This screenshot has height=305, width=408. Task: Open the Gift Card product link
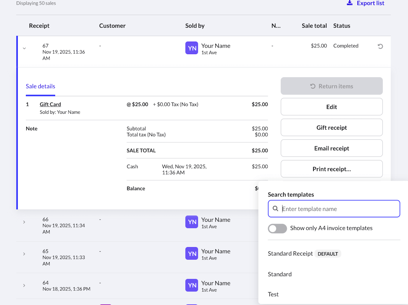point(50,104)
